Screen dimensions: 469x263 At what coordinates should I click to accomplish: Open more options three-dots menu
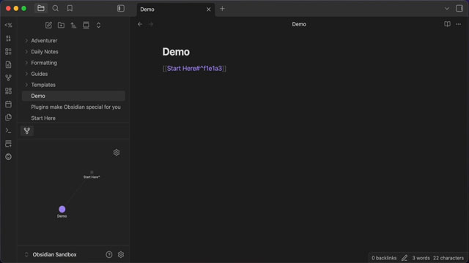click(x=459, y=24)
